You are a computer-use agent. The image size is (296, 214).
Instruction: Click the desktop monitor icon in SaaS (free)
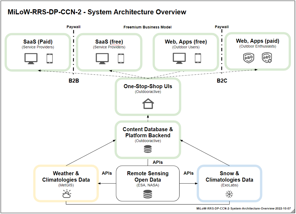click(x=102, y=58)
